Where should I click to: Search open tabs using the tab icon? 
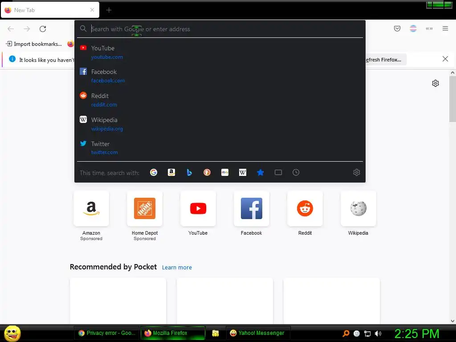[278, 172]
